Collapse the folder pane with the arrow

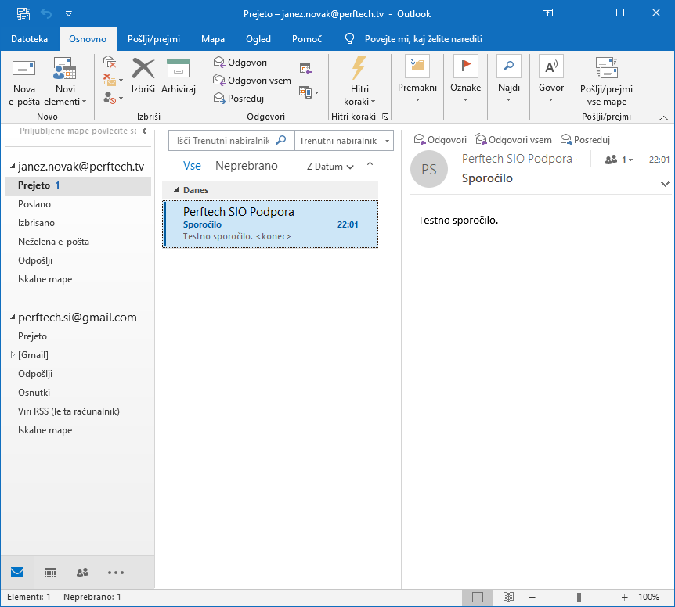point(144,131)
